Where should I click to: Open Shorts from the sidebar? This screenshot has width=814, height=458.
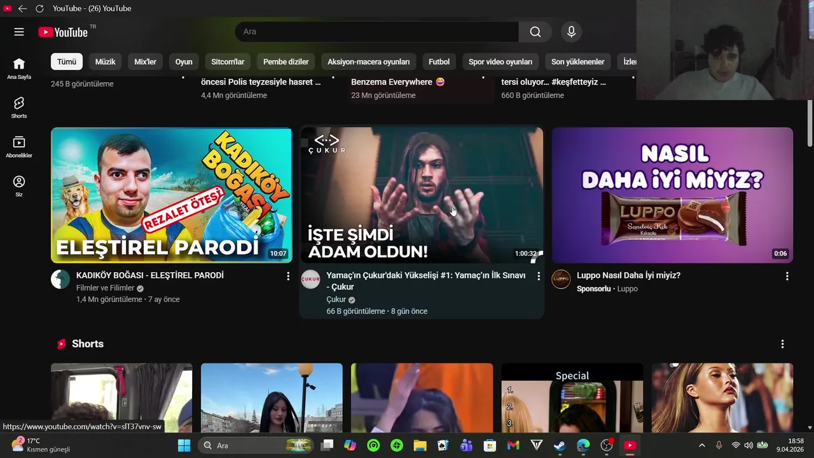[19, 108]
